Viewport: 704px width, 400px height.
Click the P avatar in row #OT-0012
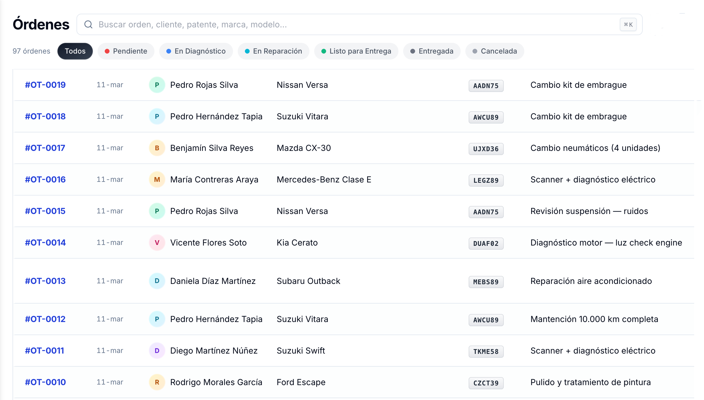point(157,319)
